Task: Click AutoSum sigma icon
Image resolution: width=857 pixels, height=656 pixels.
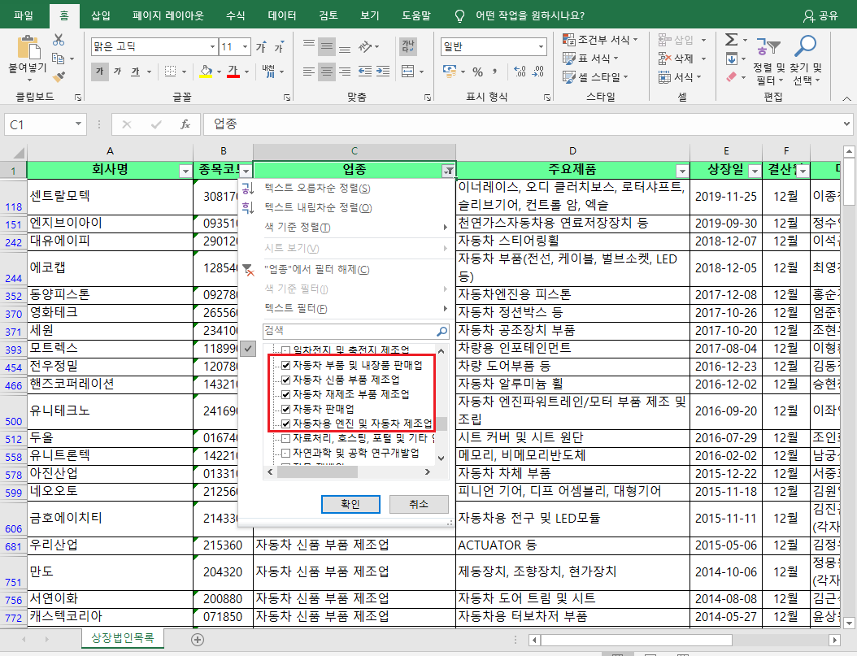Action: click(731, 39)
